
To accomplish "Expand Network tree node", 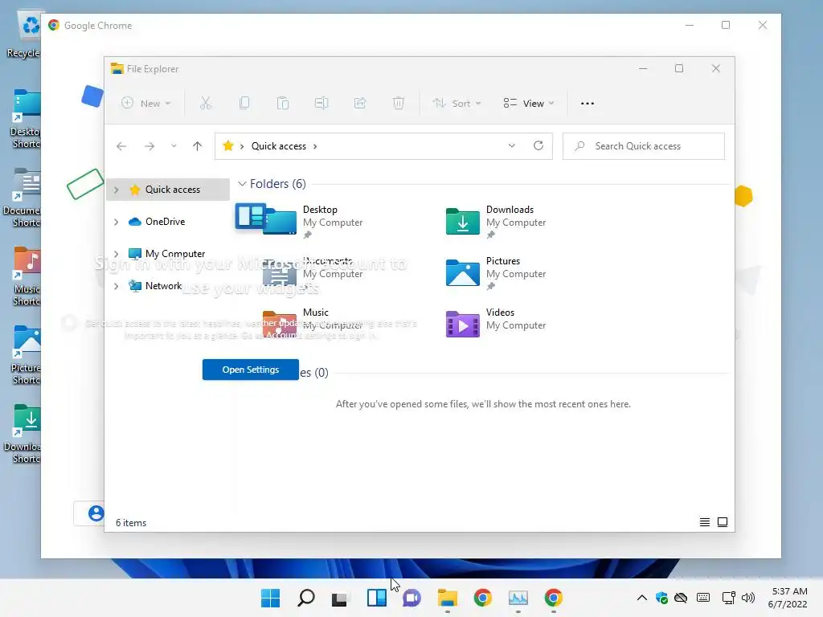I will pyautogui.click(x=116, y=286).
